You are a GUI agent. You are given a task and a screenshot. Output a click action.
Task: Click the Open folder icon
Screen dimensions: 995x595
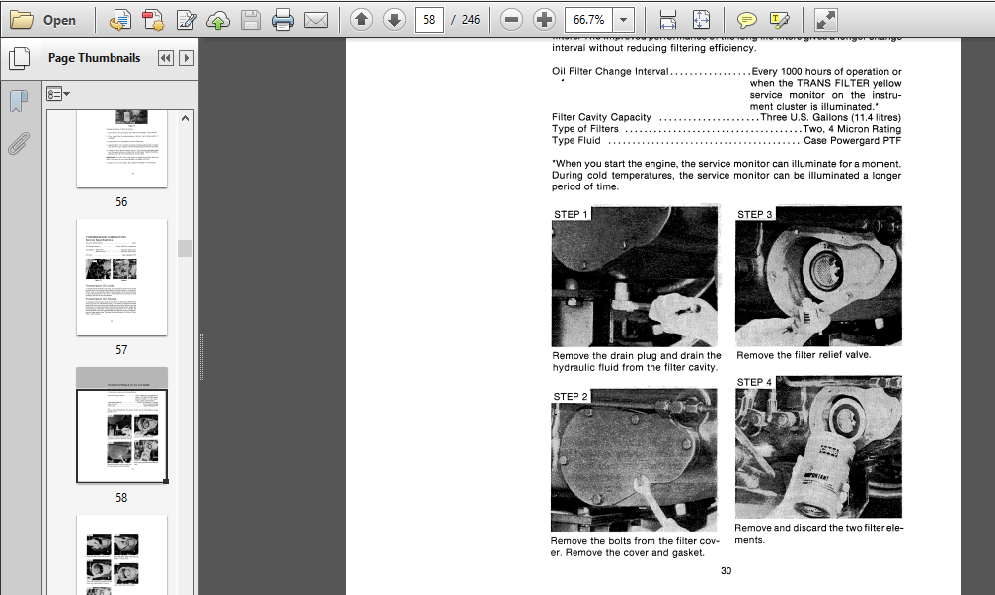click(x=22, y=20)
